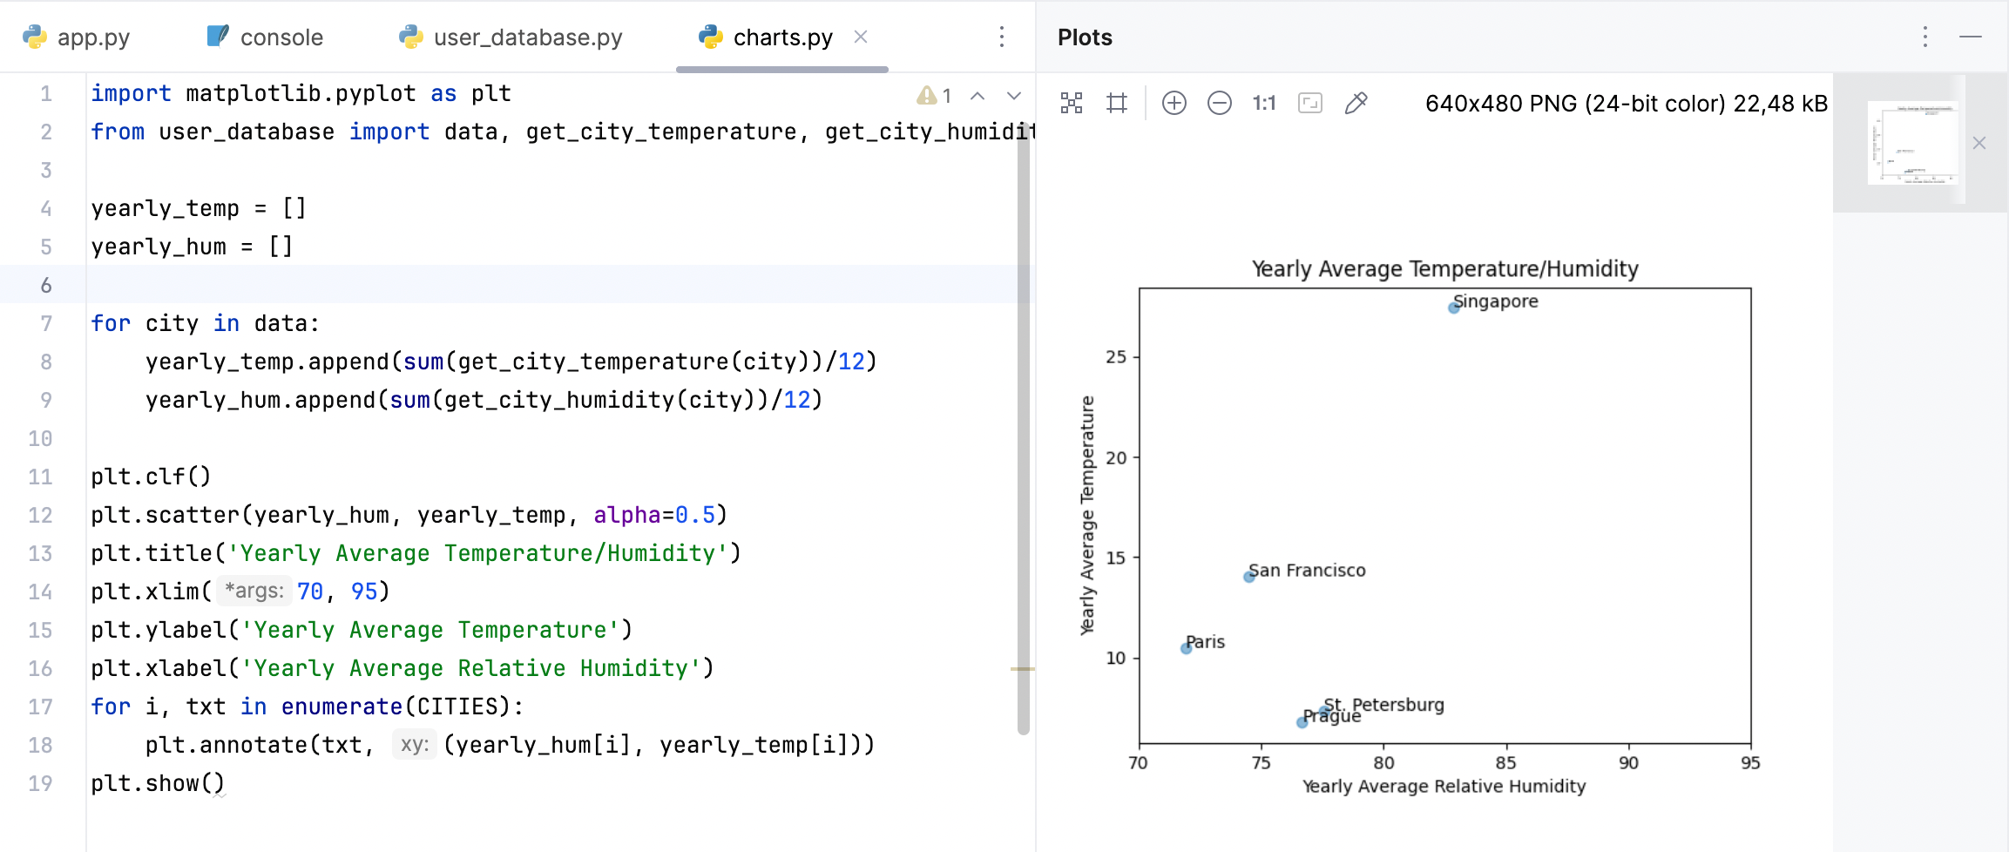Toggle the crop/frame tool in Plots toolbar

coord(1118,103)
